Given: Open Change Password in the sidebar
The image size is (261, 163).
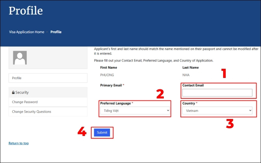Looking at the screenshot, I should coord(25,102).
